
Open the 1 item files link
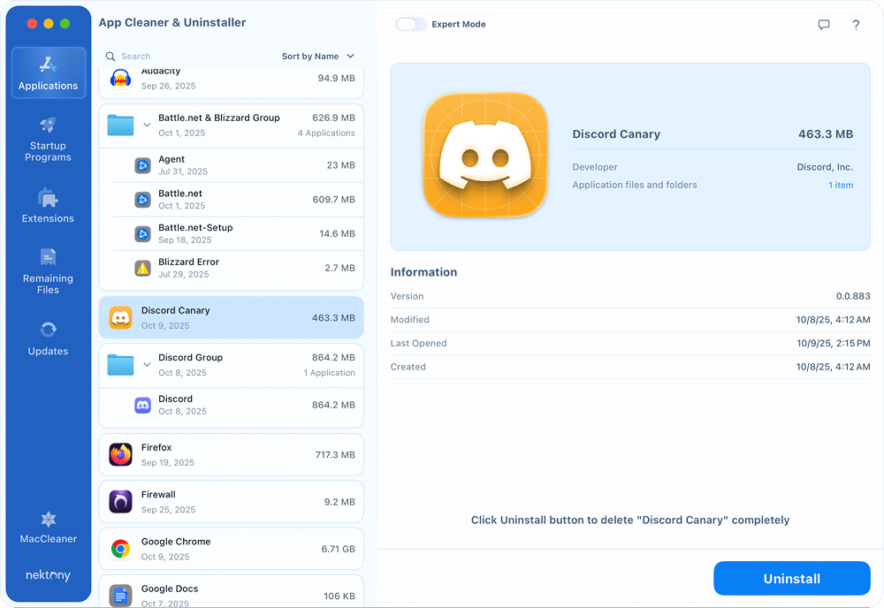(841, 185)
